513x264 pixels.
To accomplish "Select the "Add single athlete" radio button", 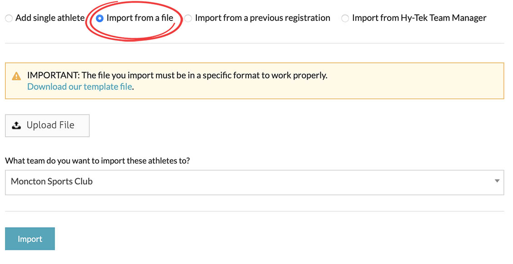I will tap(9, 19).
